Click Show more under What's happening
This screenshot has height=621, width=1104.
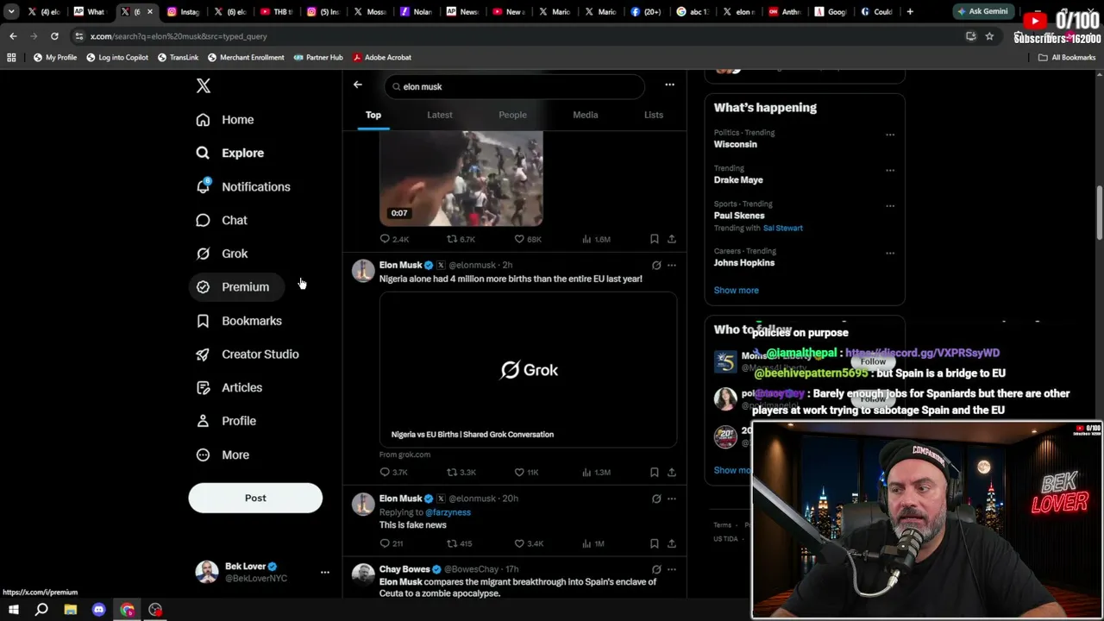(x=737, y=291)
